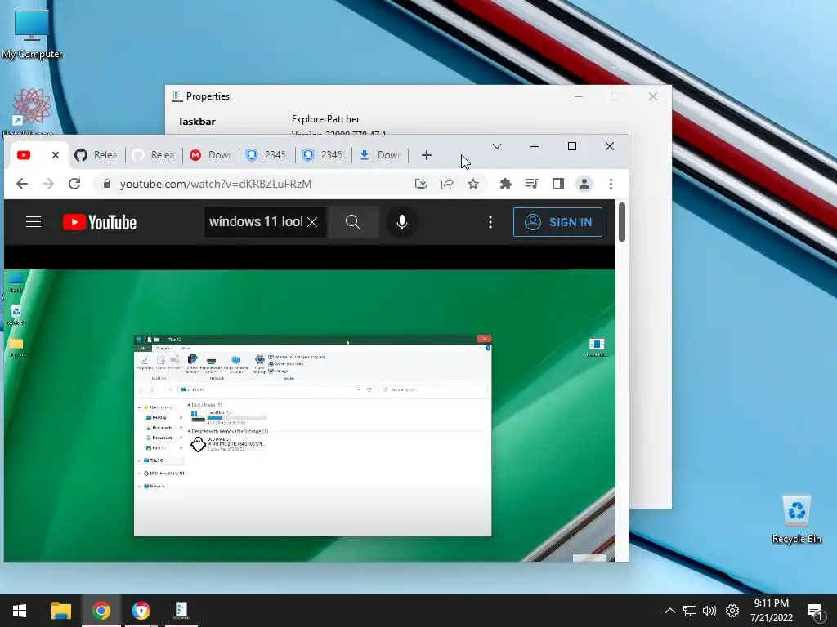Clear the YouTube search text
Viewport: 837px width, 627px height.
312,222
